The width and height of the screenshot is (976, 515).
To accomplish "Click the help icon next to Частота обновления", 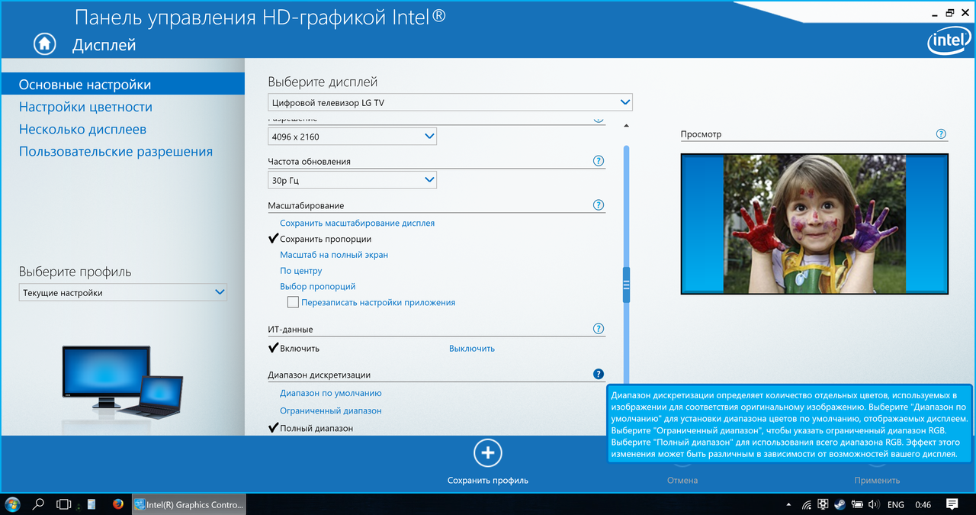I will [x=599, y=161].
